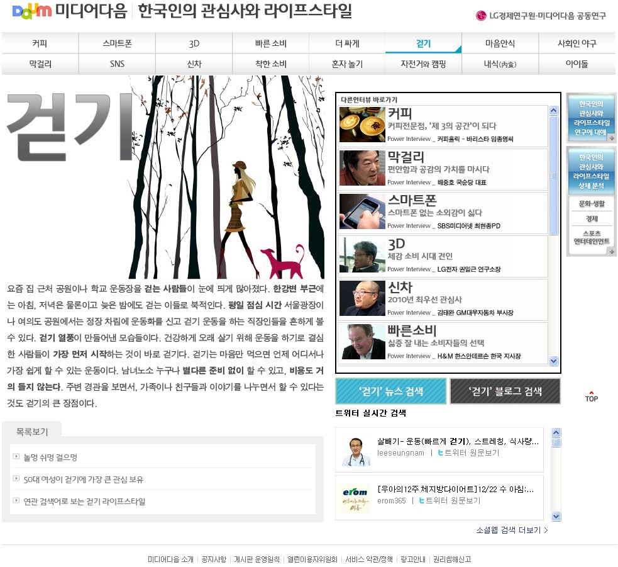Screen dimensions: 618x567
Task: Open the 50대 여성이 걷기에 article
Action: coord(83,480)
